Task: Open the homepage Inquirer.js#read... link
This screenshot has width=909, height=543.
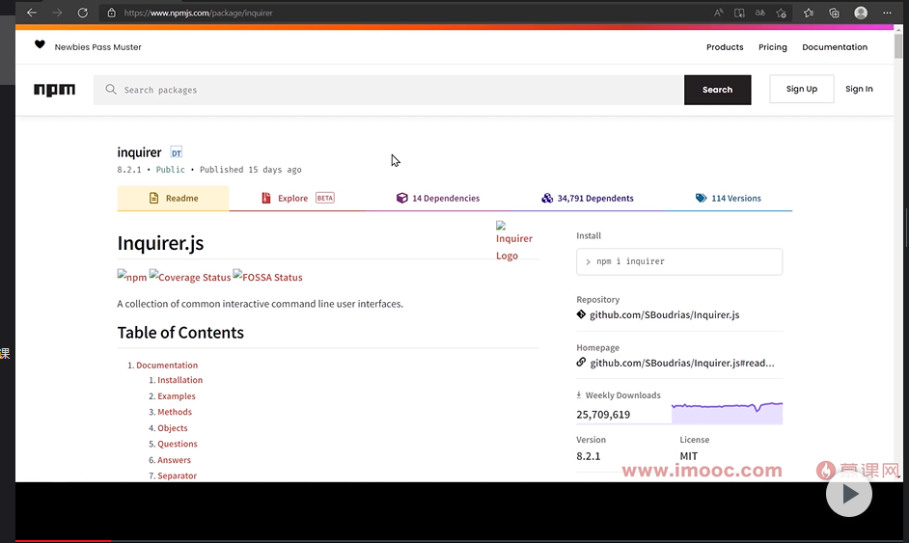Action: [x=682, y=363]
